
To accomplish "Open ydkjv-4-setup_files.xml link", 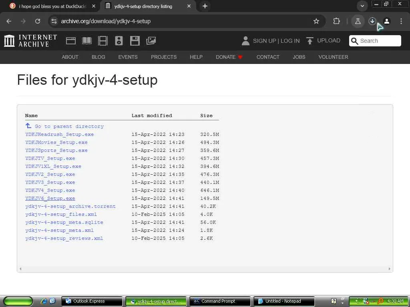I will (x=61, y=214).
